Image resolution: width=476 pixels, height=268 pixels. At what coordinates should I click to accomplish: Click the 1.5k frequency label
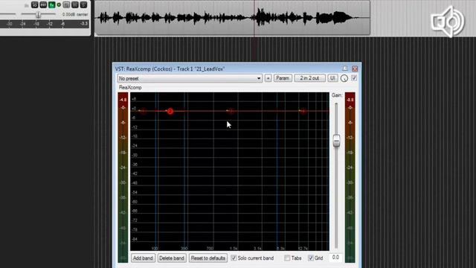point(233,249)
